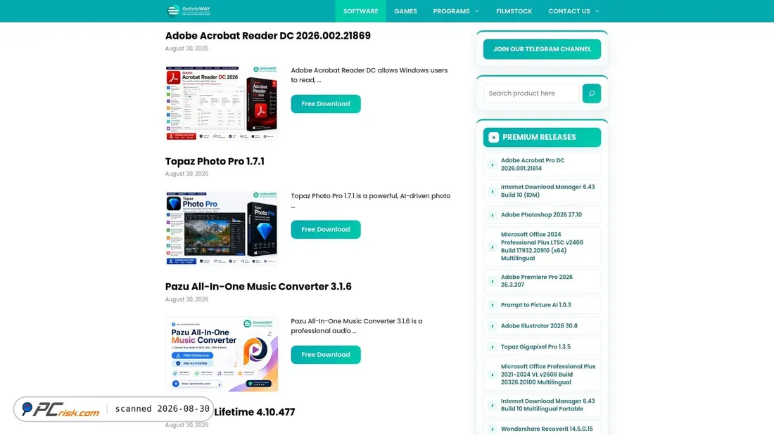
Task: Click chevron icon beside Adobe Acrobat Pro DC
Action: (492, 164)
